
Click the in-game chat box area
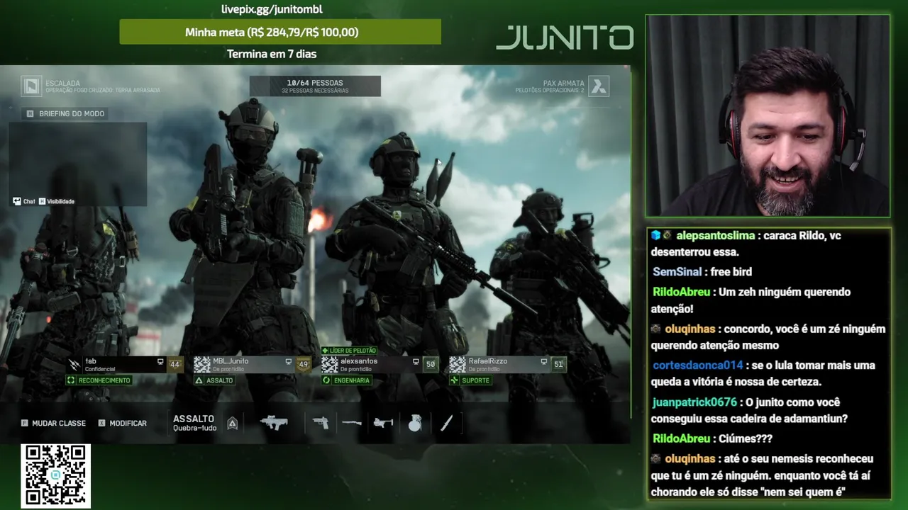(78, 164)
